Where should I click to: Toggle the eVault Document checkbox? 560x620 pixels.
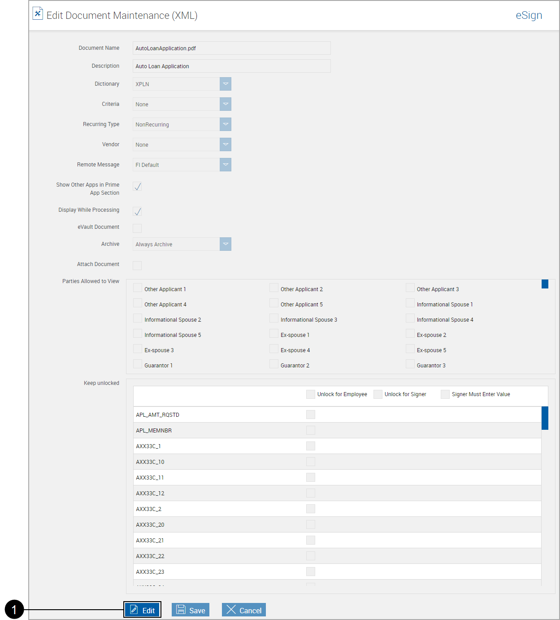tap(137, 228)
